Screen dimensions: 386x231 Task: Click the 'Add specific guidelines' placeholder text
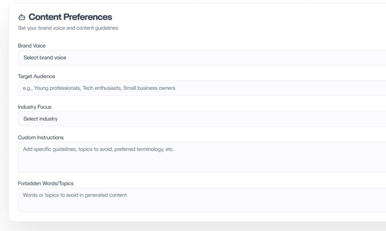[x=98, y=149]
